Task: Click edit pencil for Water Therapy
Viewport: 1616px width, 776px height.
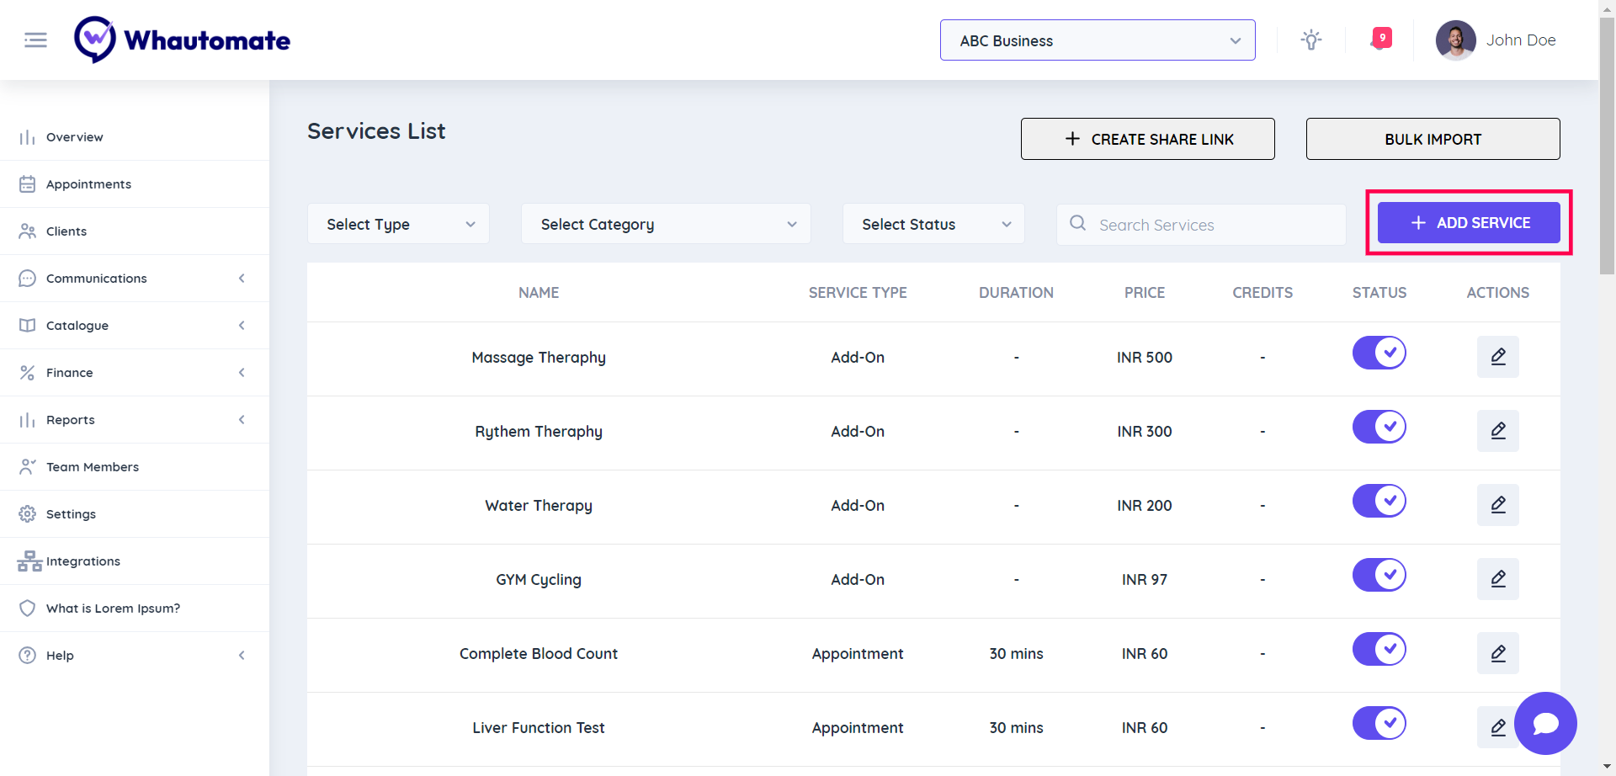Action: pos(1497,505)
